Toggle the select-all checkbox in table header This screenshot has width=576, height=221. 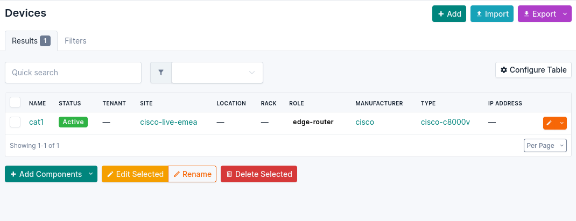pos(15,102)
